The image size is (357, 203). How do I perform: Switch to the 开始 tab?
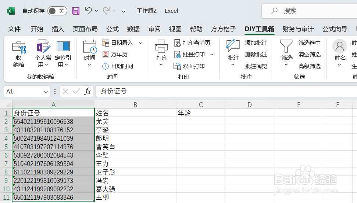[37, 29]
